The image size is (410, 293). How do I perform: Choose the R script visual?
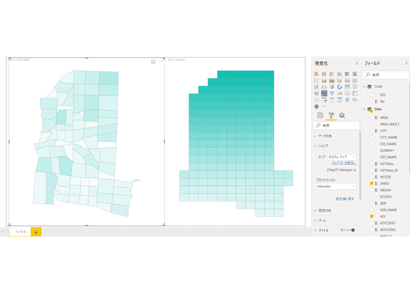(x=347, y=100)
